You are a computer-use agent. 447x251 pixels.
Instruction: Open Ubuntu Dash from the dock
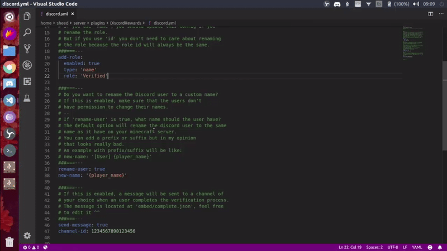click(9, 17)
